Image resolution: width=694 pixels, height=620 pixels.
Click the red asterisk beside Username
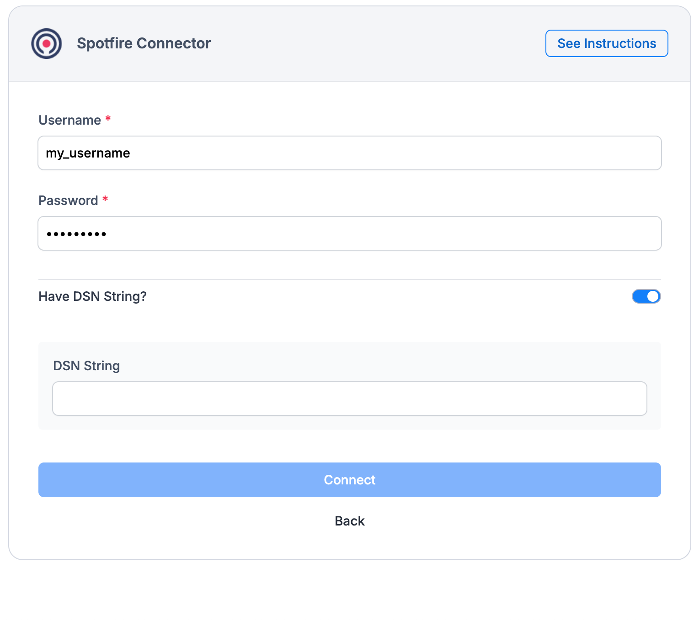click(108, 119)
